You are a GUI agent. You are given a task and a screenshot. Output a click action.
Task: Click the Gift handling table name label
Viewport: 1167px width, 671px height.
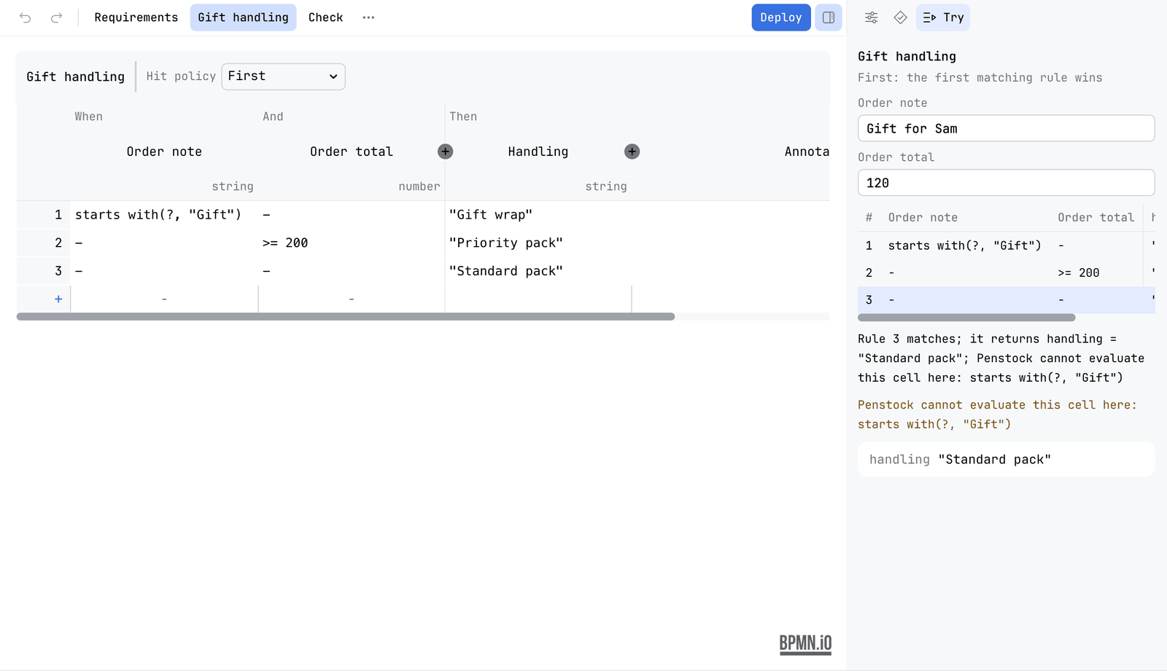point(75,76)
